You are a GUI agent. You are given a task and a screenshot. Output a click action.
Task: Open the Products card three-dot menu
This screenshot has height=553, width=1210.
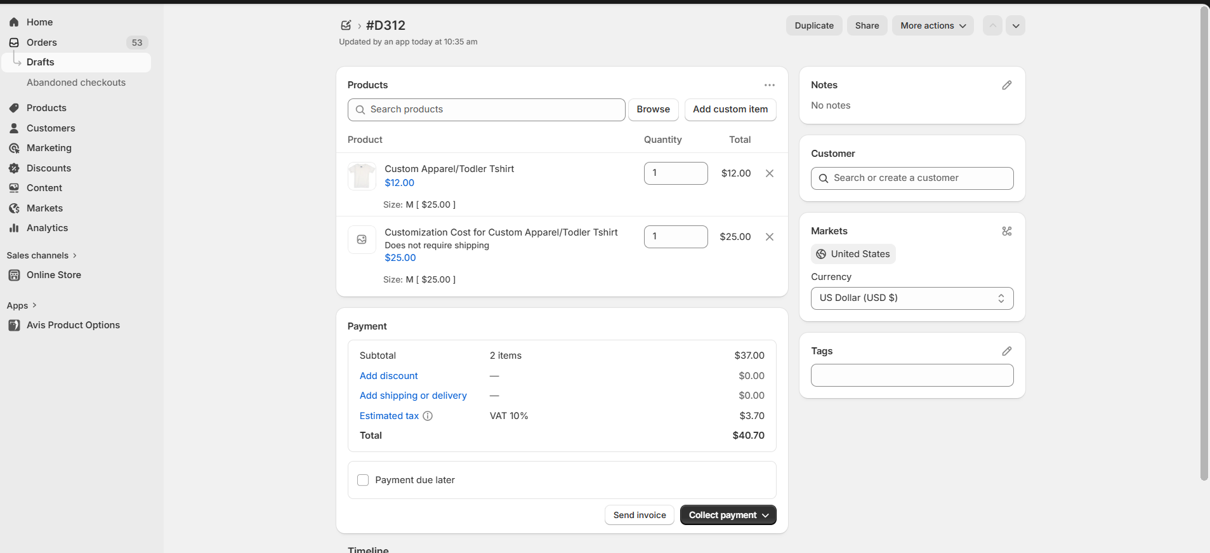pyautogui.click(x=769, y=85)
